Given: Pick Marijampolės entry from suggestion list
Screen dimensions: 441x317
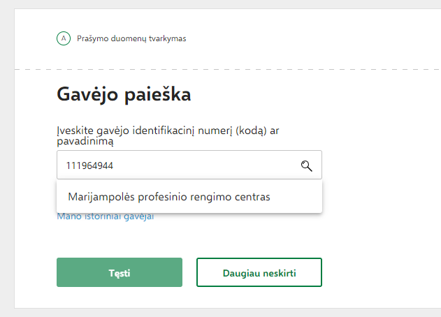Looking at the screenshot, I should [169, 197].
